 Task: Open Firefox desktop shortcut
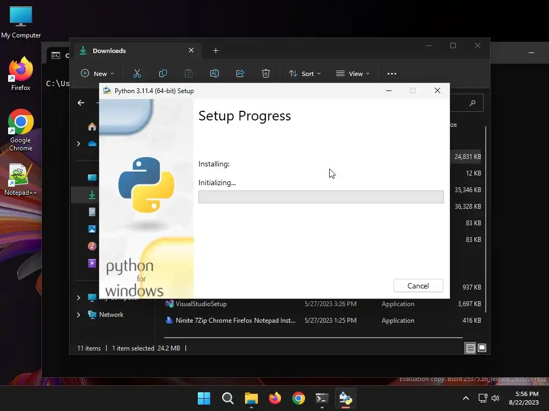click(x=21, y=74)
